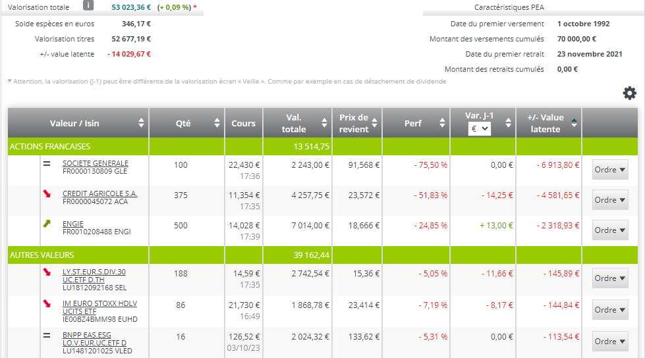
Task: Click the cumulative deposits 70 000,00 €
Action: [x=576, y=39]
